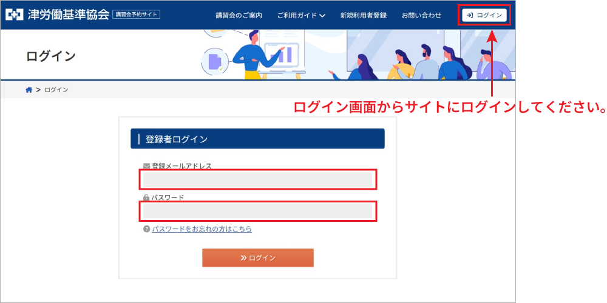Viewport: 607px width, 303px height.
Task: Open the お問い合わせ page
Action: (421, 15)
